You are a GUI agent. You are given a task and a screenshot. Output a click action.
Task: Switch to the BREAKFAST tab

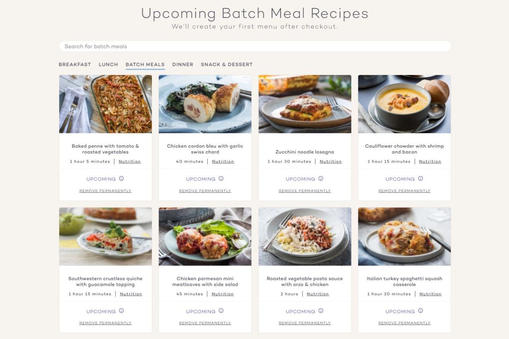pyautogui.click(x=75, y=64)
